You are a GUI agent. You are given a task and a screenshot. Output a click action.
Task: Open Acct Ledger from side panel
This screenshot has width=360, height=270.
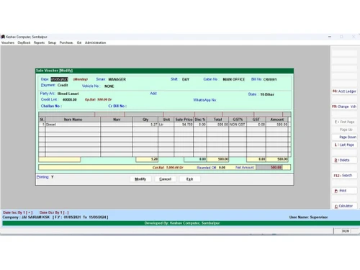pos(344,91)
